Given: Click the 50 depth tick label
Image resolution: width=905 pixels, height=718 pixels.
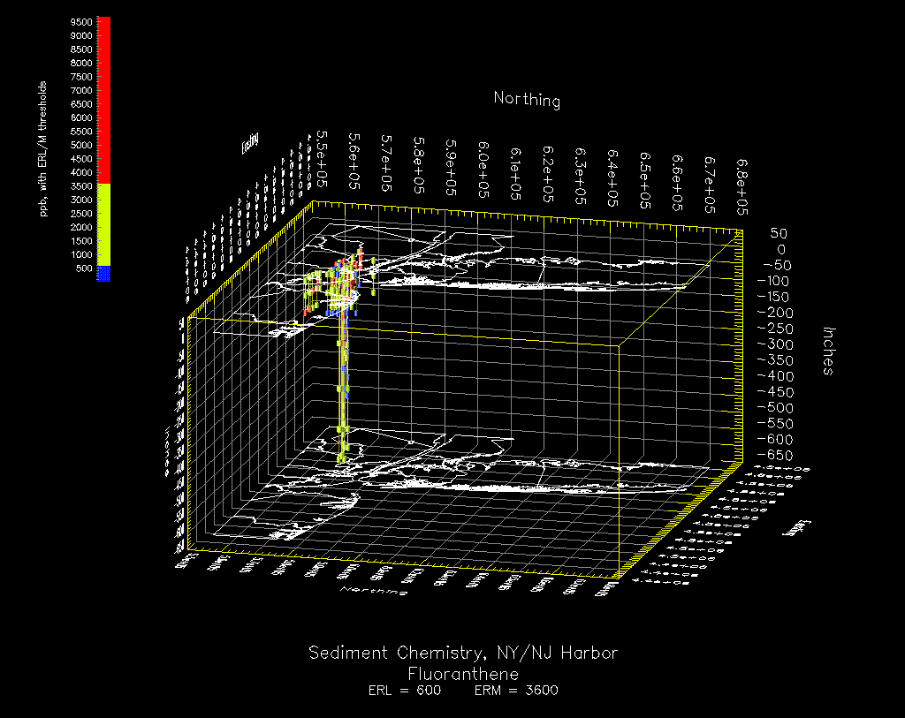Looking at the screenshot, I should click(778, 234).
